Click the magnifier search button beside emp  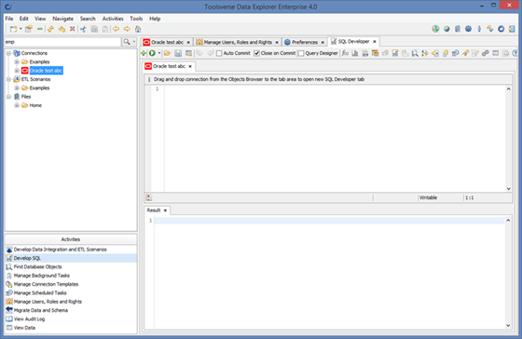click(x=127, y=42)
